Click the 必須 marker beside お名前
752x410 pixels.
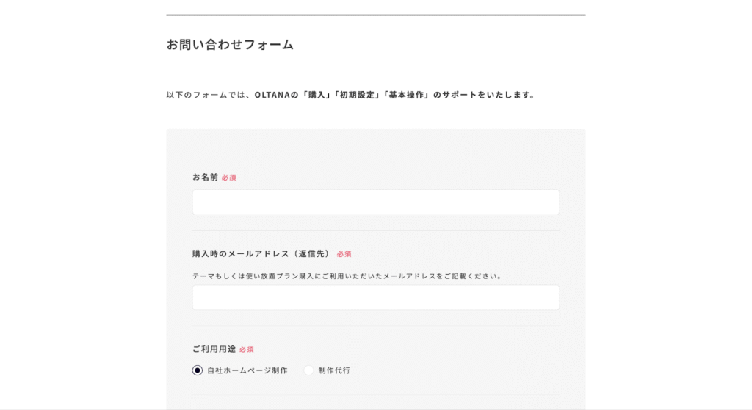pyautogui.click(x=229, y=178)
